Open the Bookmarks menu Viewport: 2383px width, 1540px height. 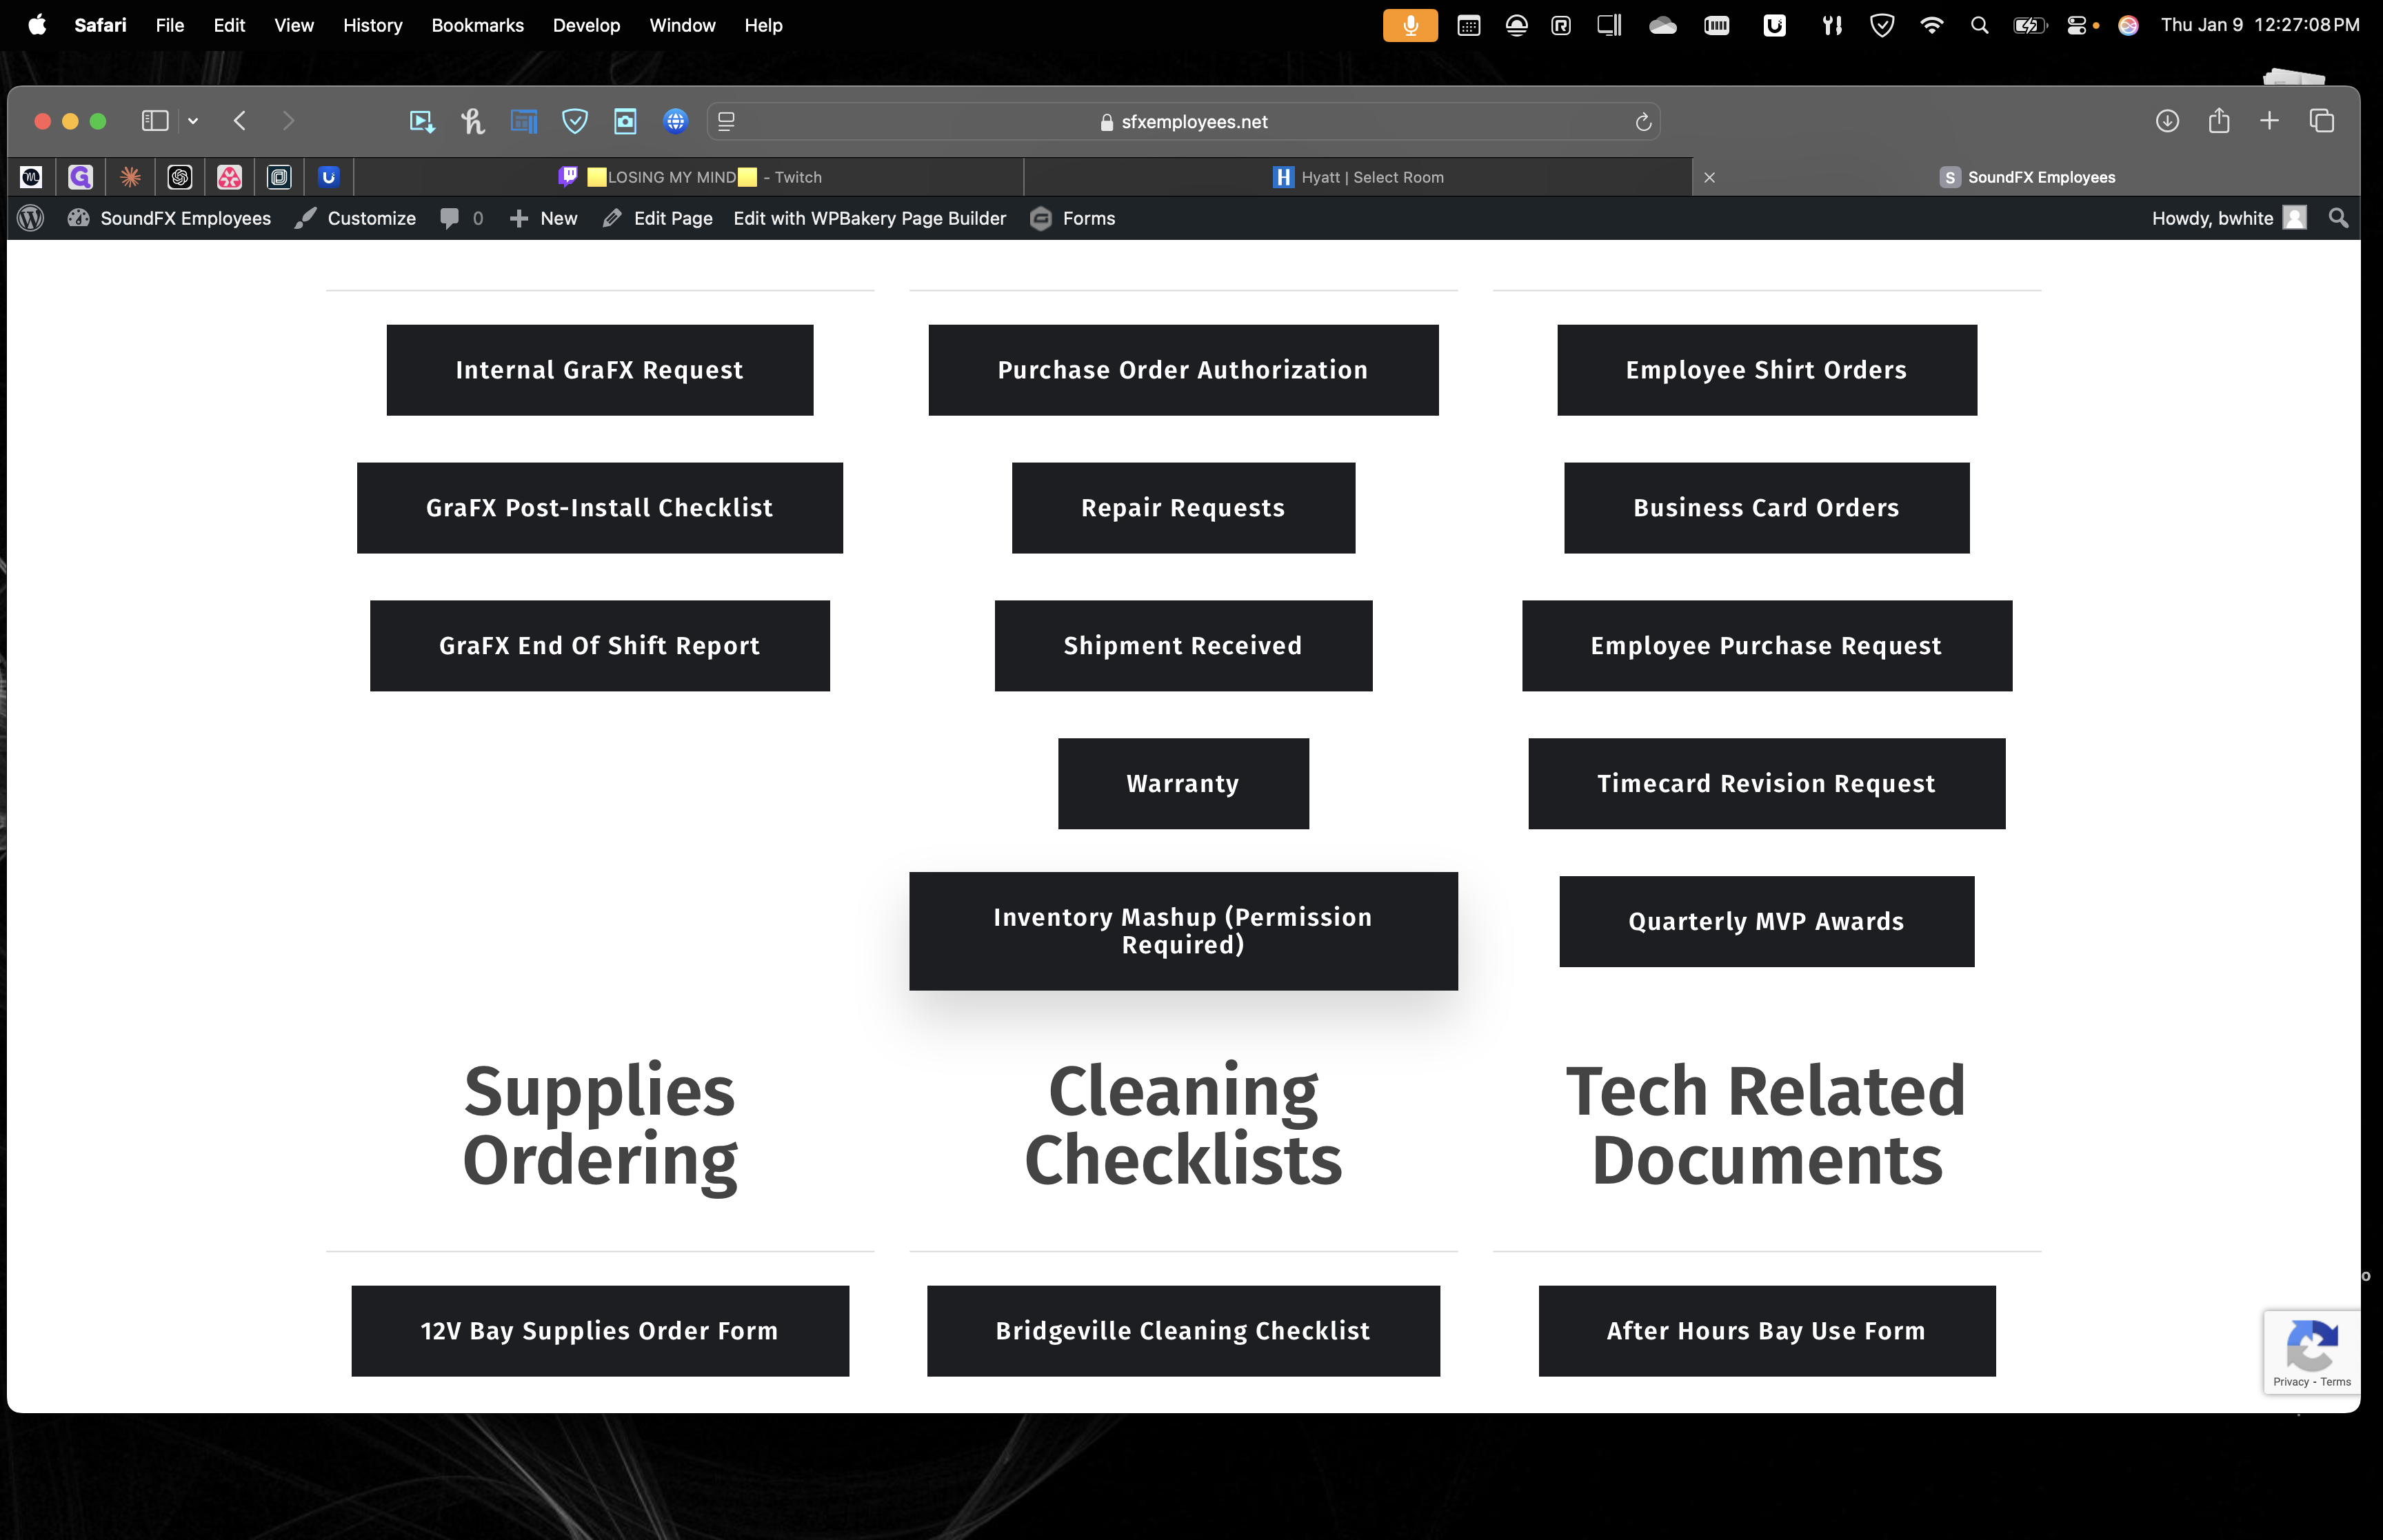click(477, 25)
